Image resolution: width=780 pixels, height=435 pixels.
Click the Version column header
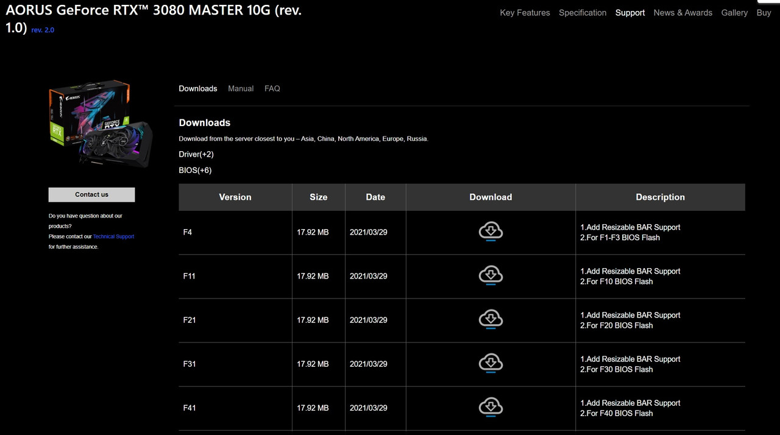[x=235, y=197]
